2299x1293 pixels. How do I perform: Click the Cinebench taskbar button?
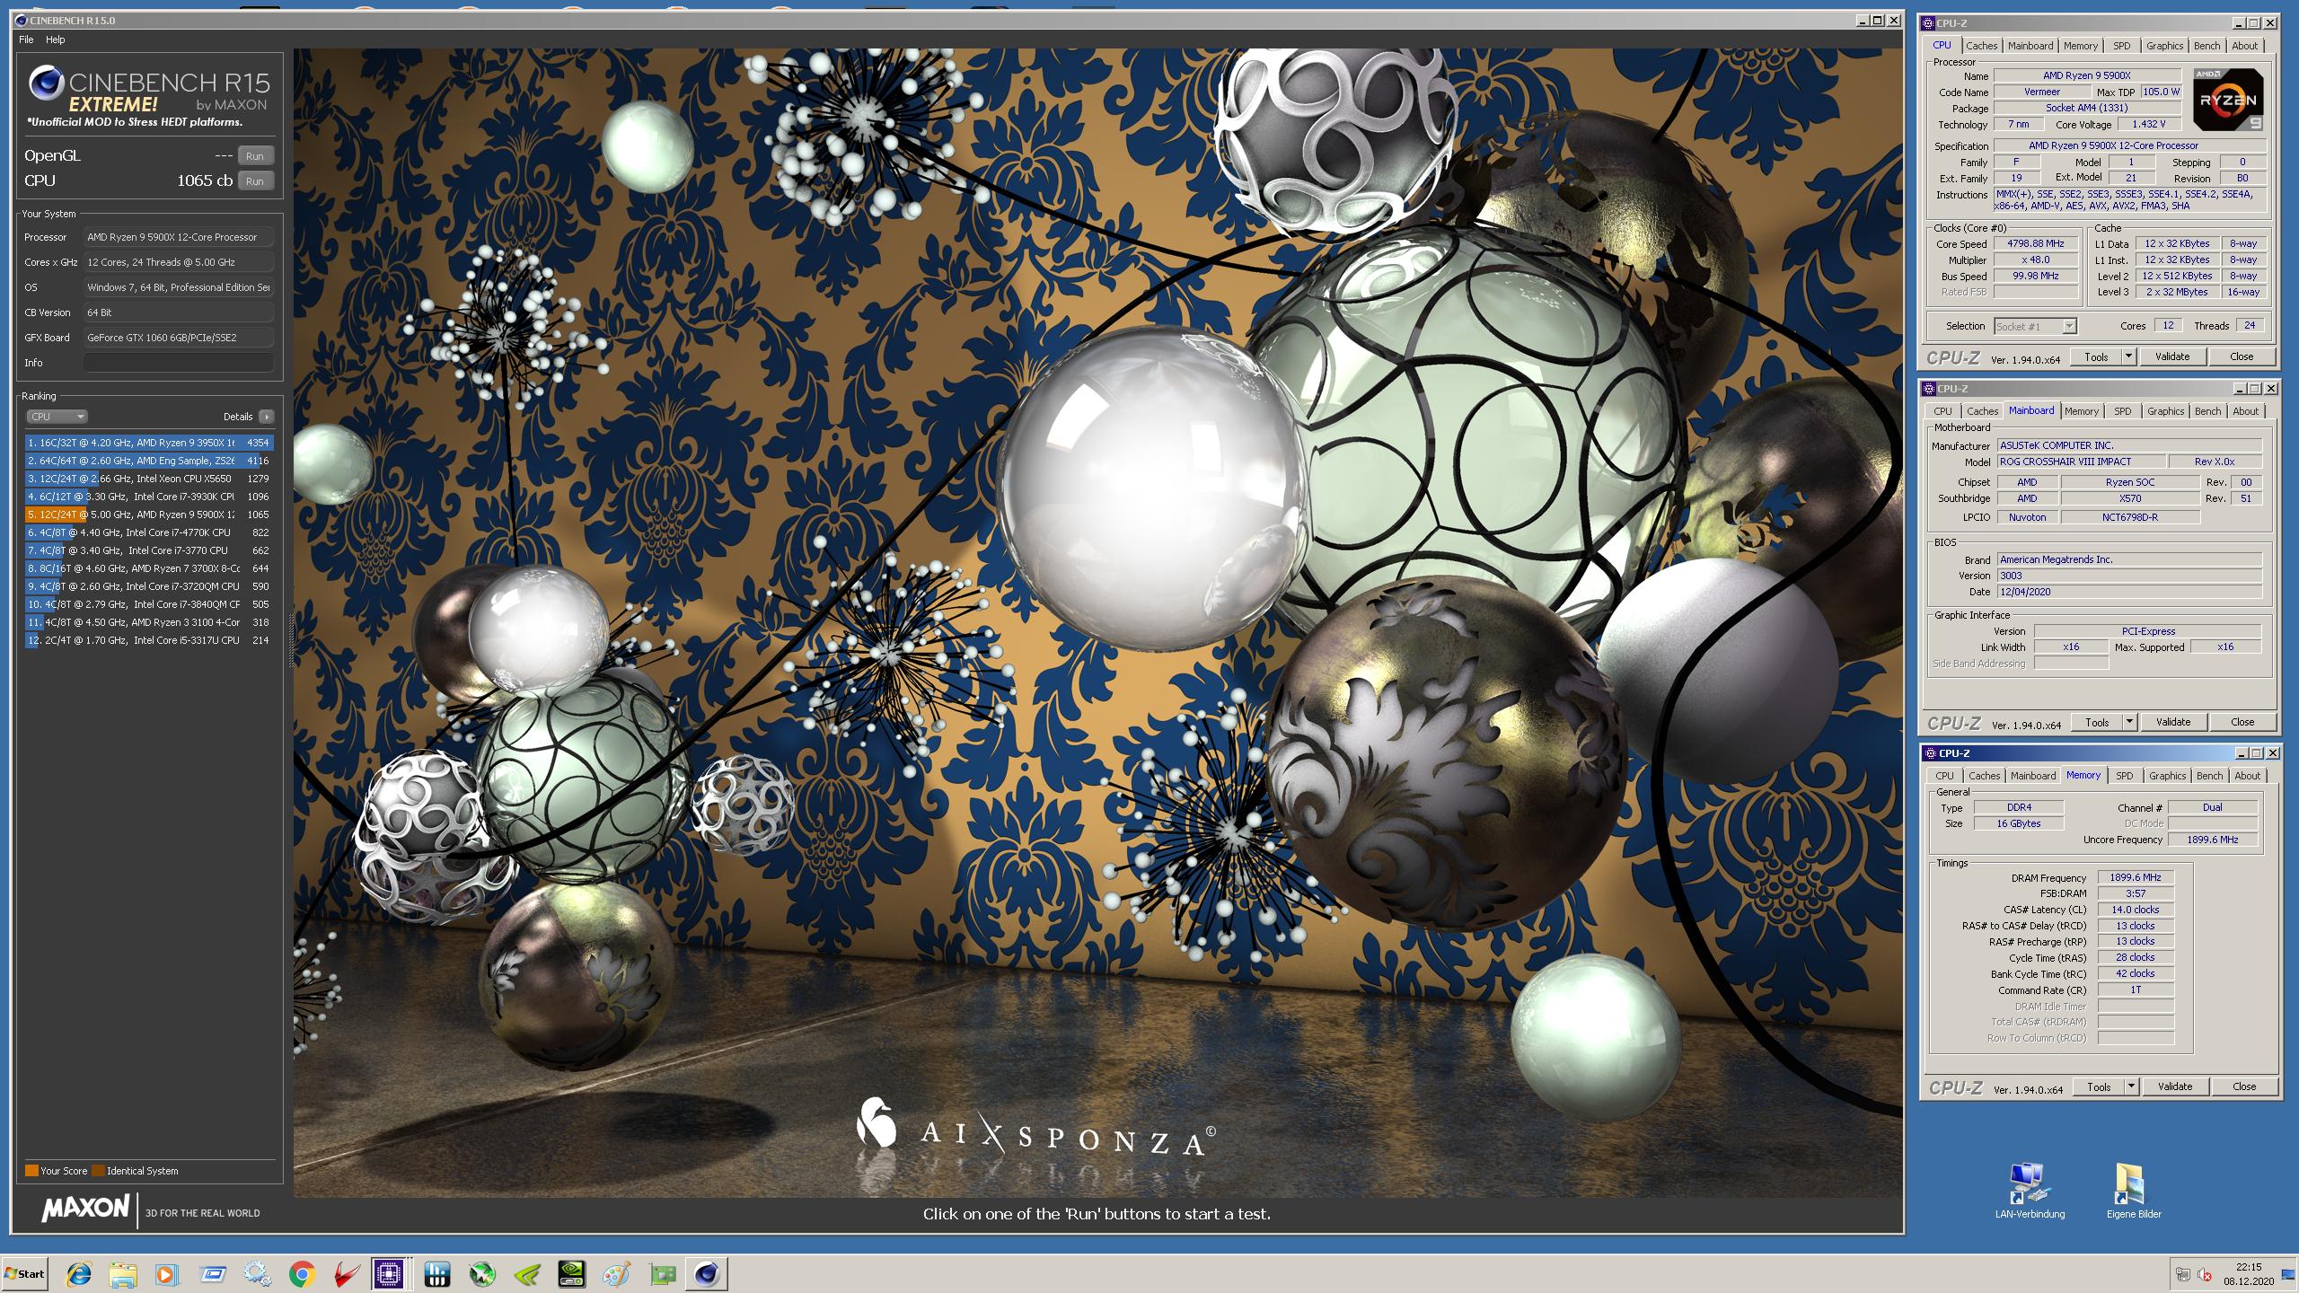tap(708, 1273)
